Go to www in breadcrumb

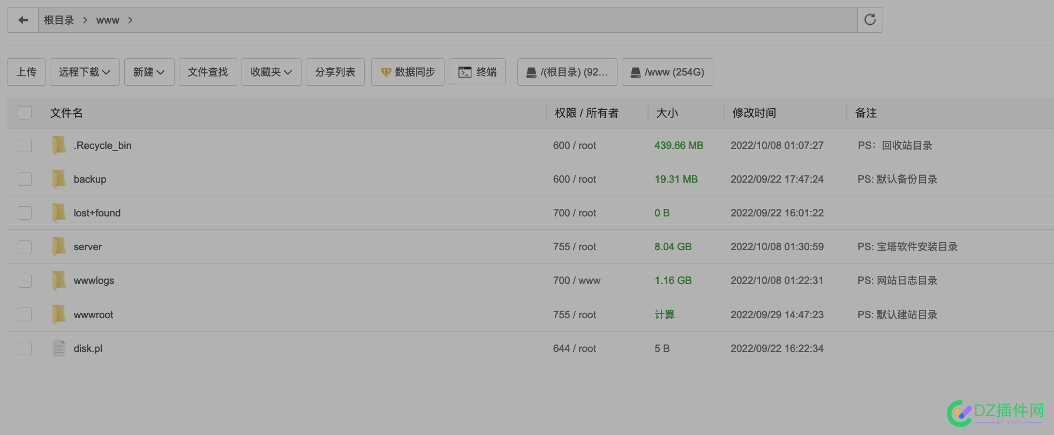[x=108, y=20]
